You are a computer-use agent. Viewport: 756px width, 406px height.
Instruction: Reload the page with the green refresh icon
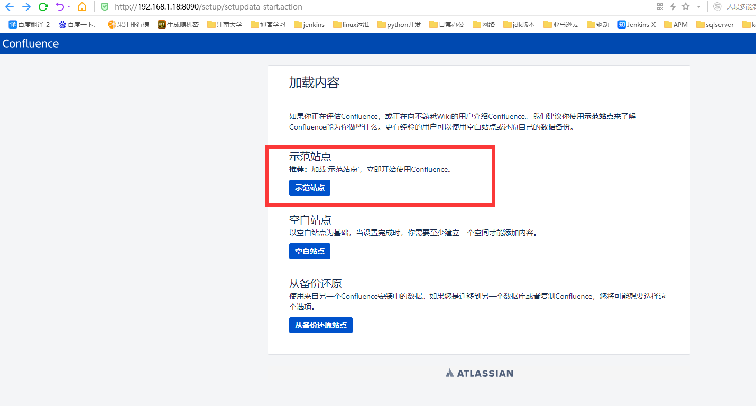[x=43, y=7]
